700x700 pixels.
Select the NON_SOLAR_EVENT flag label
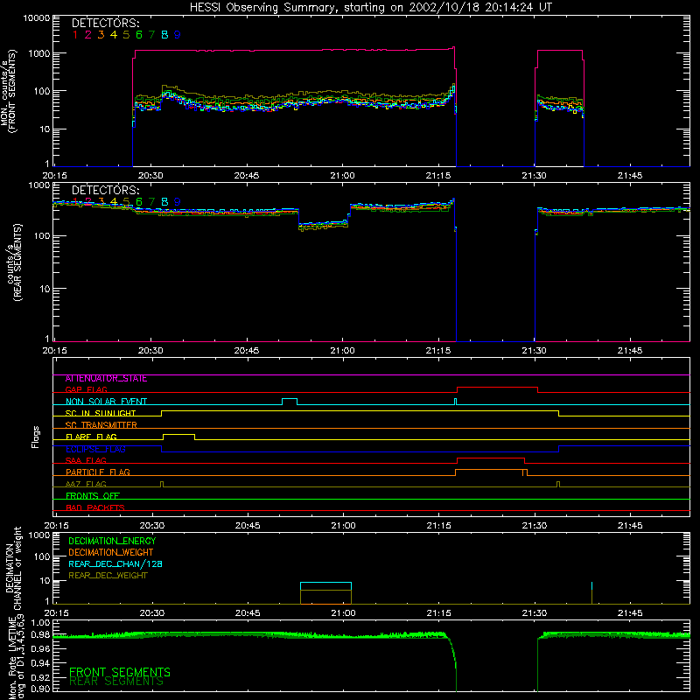point(106,402)
